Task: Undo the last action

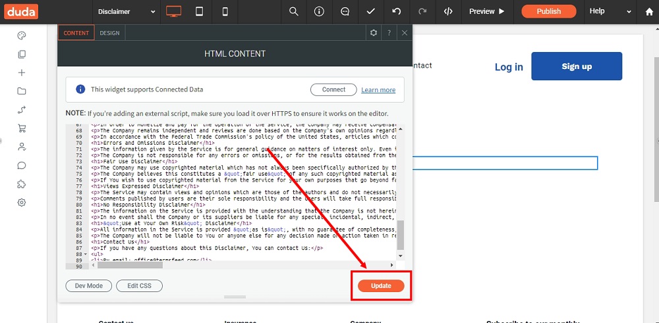Action: click(x=396, y=12)
